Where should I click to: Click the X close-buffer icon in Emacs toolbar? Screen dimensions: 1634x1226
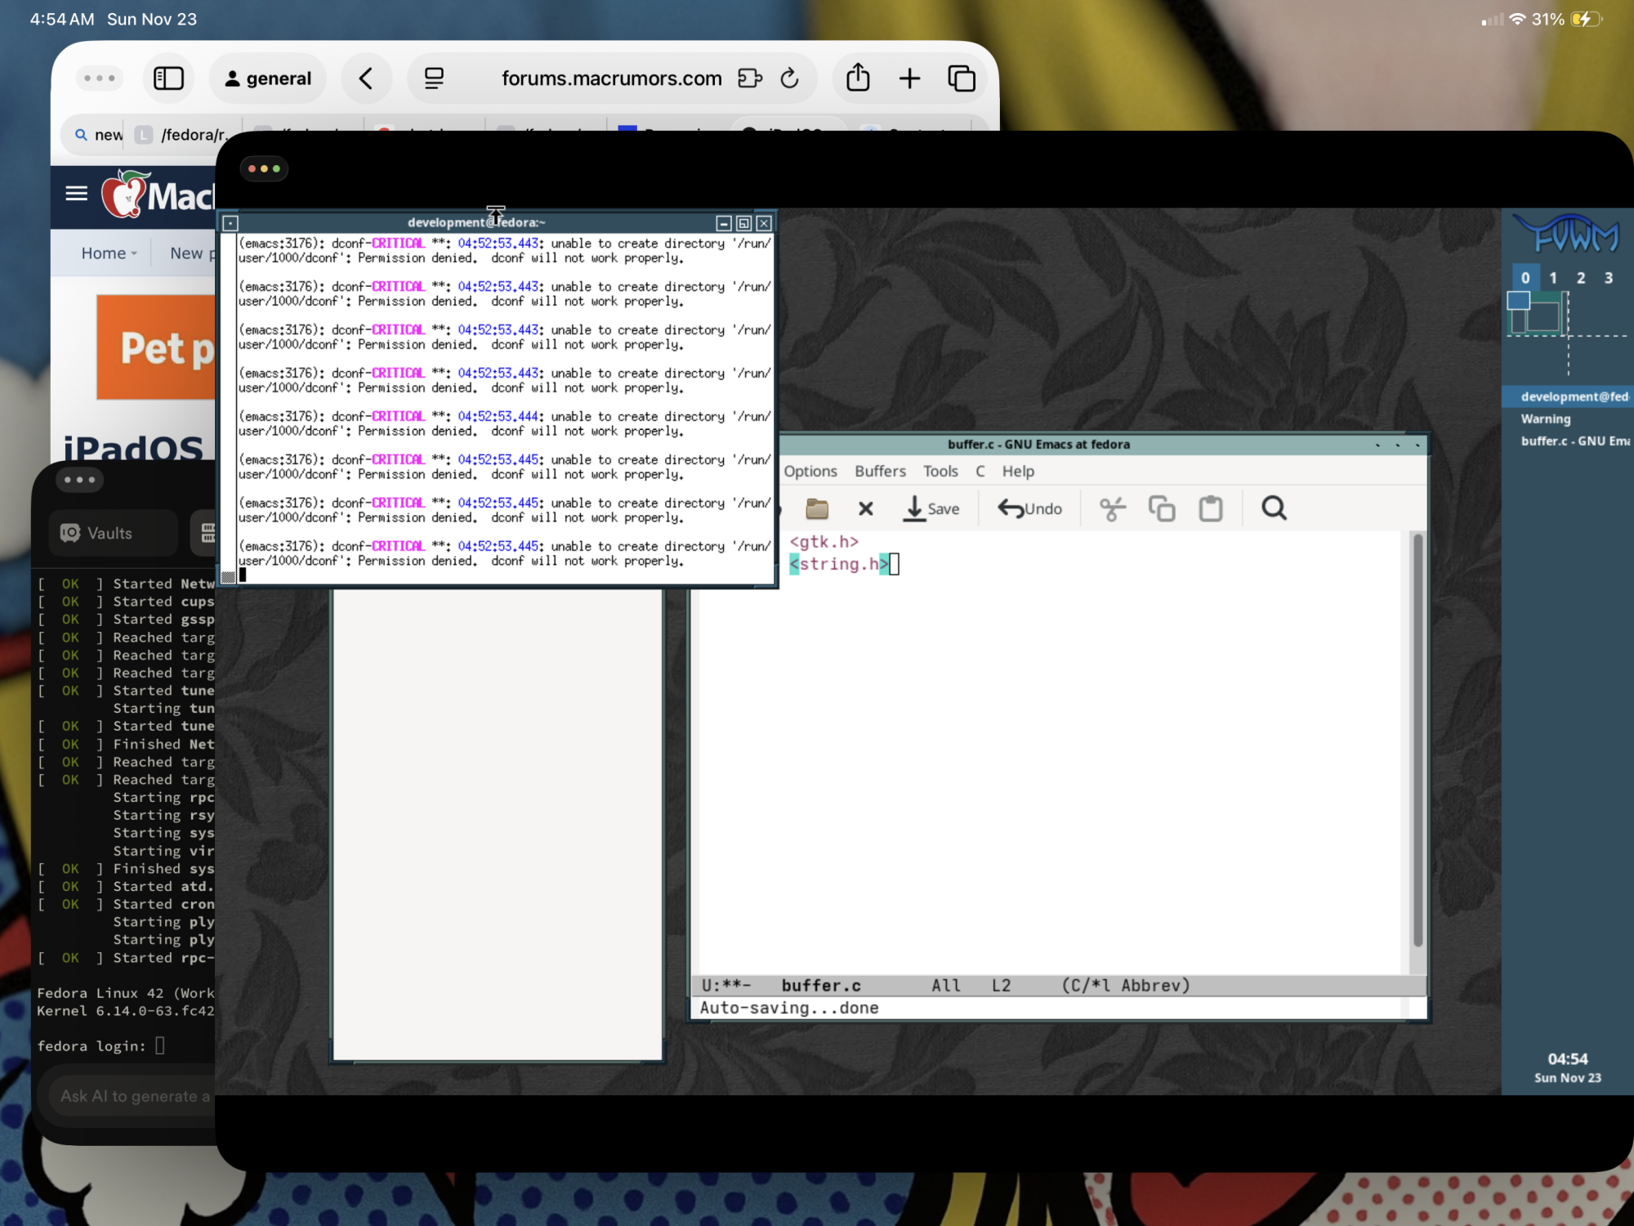[x=865, y=508]
